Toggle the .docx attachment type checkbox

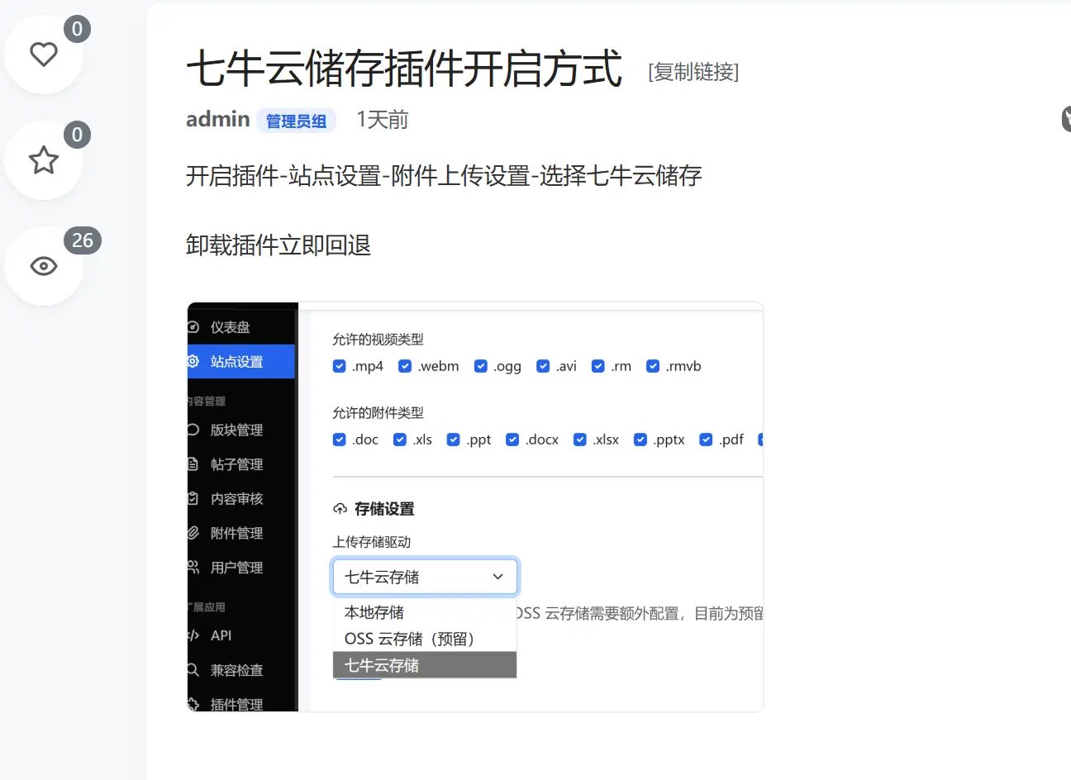coord(512,440)
